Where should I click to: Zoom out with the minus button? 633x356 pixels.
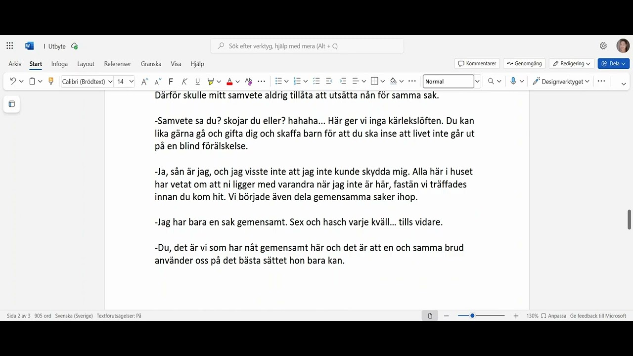click(x=447, y=316)
